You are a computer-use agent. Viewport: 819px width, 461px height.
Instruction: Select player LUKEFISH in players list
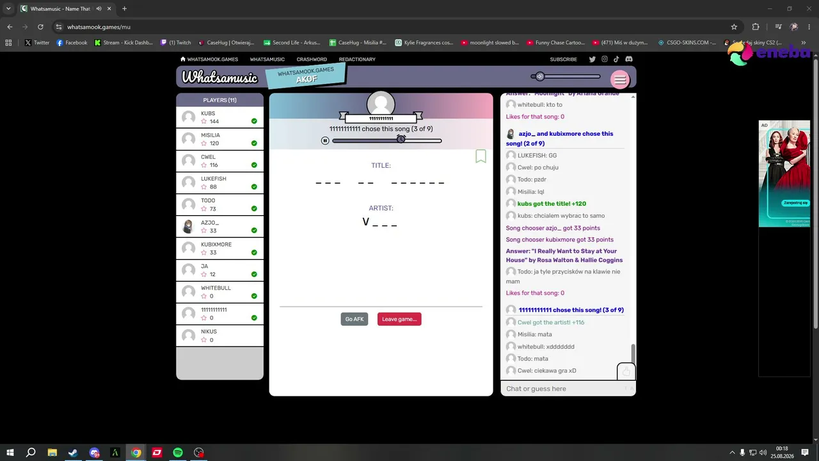(x=219, y=182)
